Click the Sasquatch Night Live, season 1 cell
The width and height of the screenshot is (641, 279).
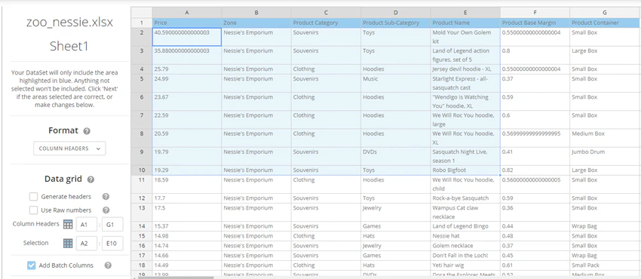(465, 156)
